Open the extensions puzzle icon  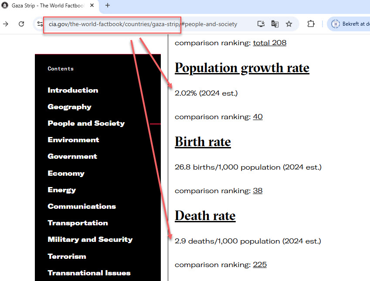[x=311, y=24]
